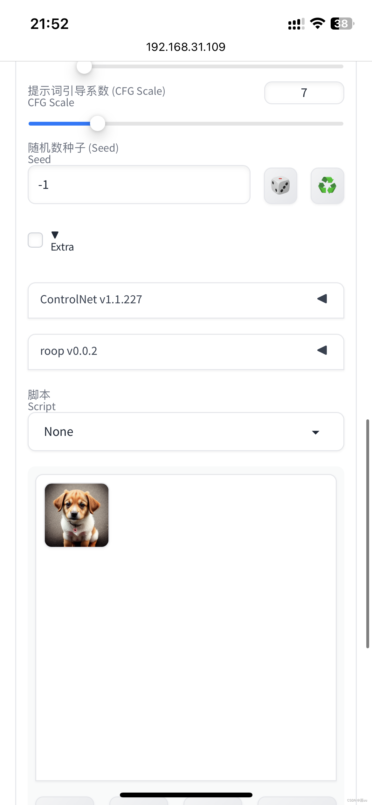
Task: Click the dice icon to randomize seed
Action: pyautogui.click(x=280, y=186)
